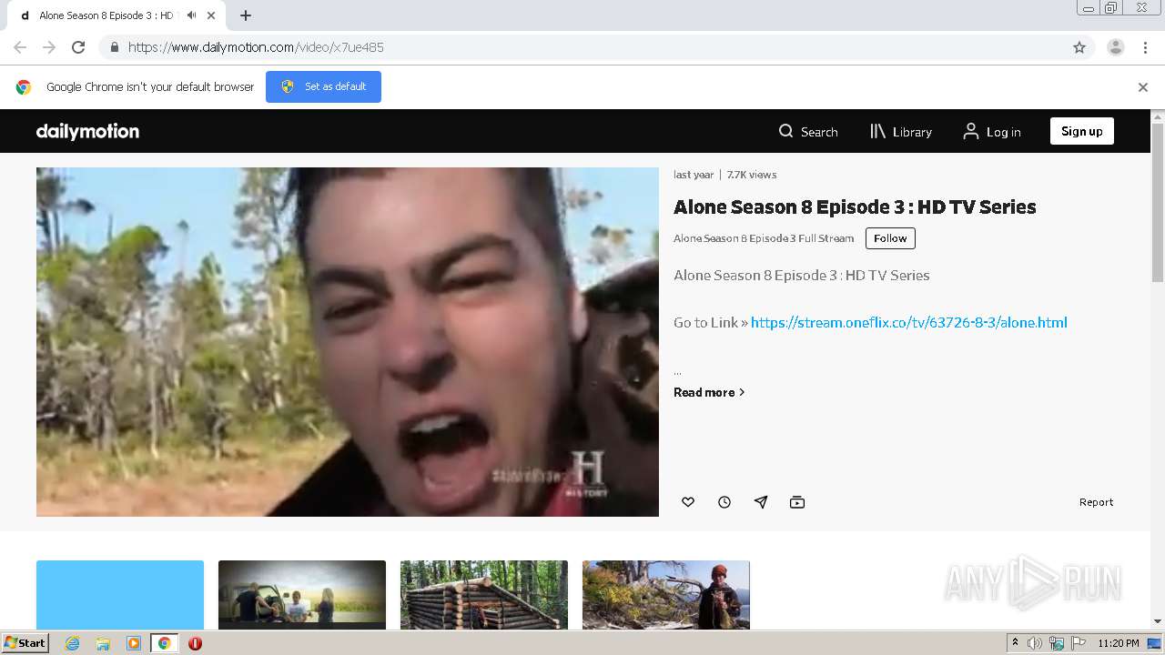Viewport: 1165px width, 655px height.
Task: Open a new browser tab
Action: point(246,15)
